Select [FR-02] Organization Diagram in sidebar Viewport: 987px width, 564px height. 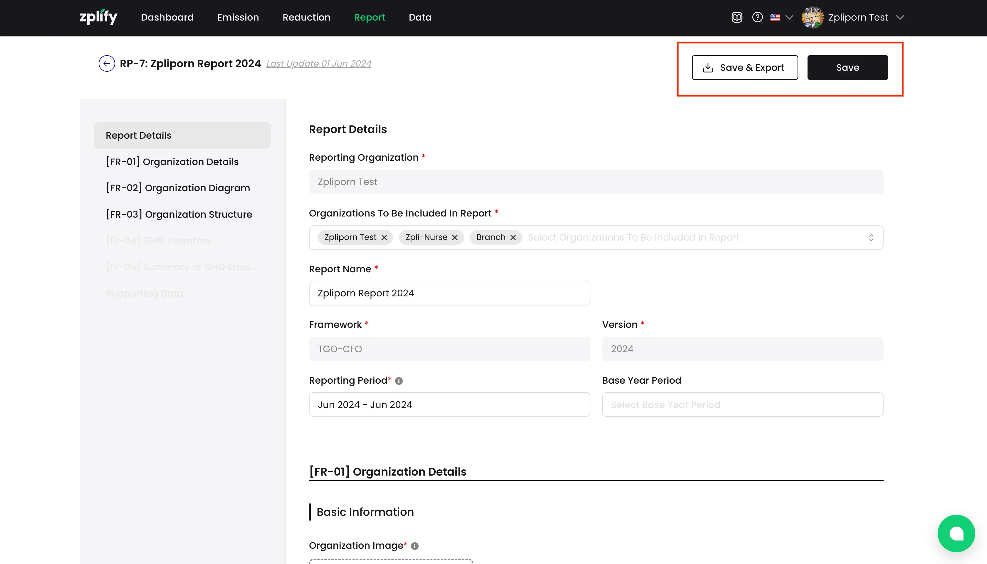click(178, 188)
